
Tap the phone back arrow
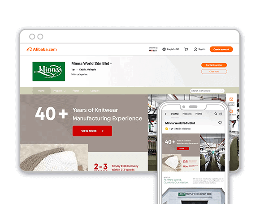point(165,114)
